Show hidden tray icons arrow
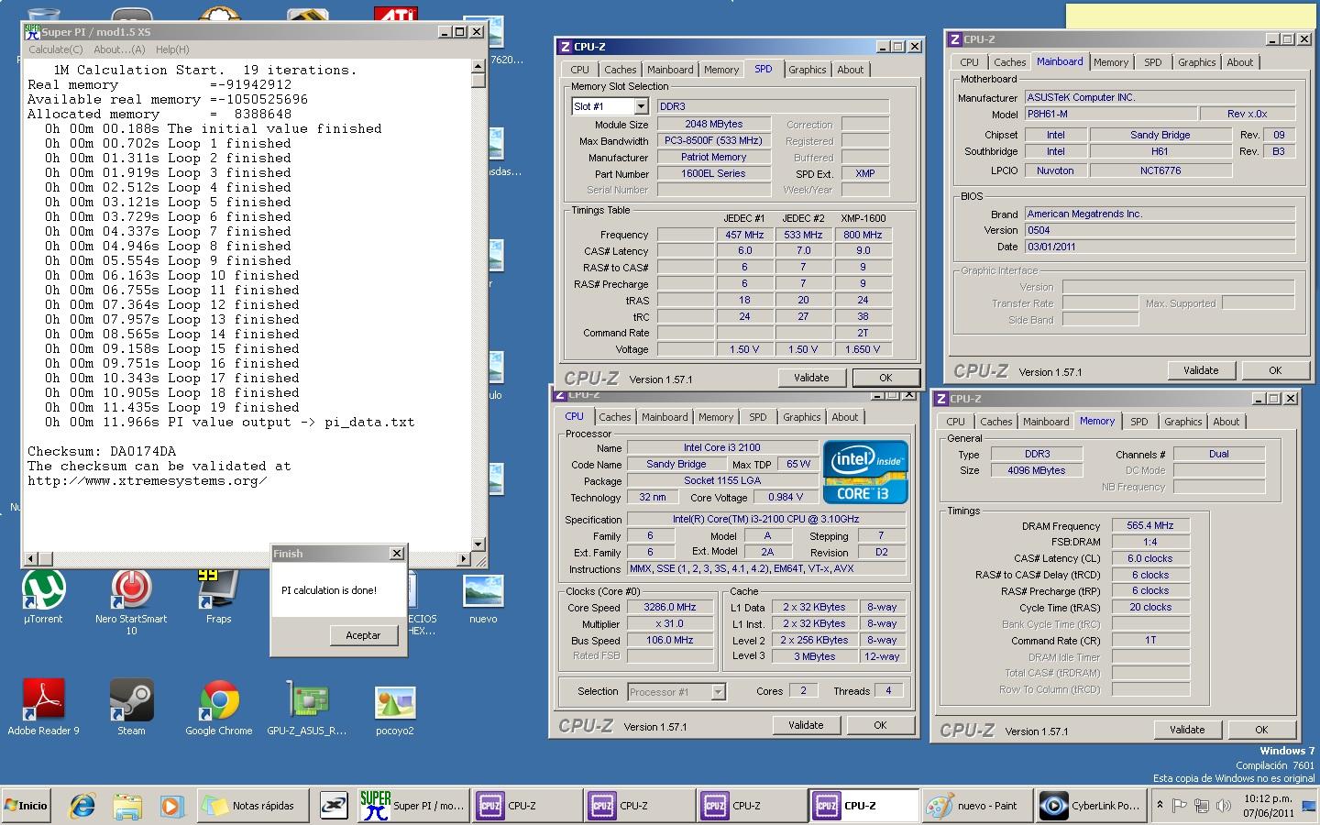The image size is (1320, 825). tap(1160, 805)
